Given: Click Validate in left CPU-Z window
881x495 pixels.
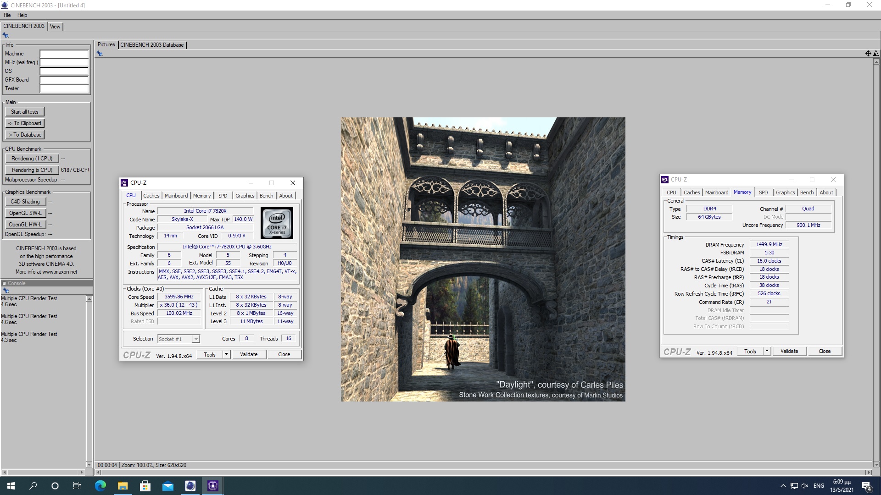Looking at the screenshot, I should (x=249, y=354).
